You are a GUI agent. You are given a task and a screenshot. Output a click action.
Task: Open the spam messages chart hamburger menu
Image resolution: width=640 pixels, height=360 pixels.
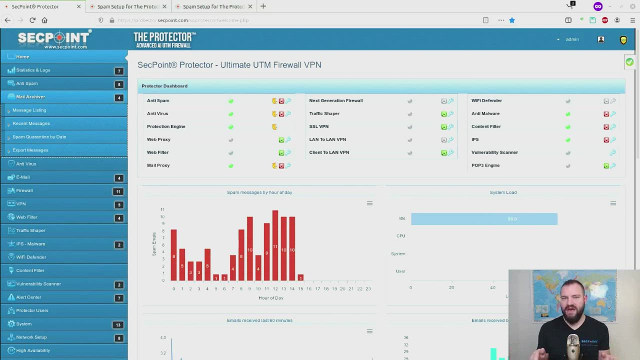click(369, 203)
